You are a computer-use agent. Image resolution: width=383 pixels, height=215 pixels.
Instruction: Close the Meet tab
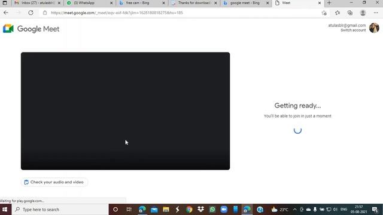(320, 3)
